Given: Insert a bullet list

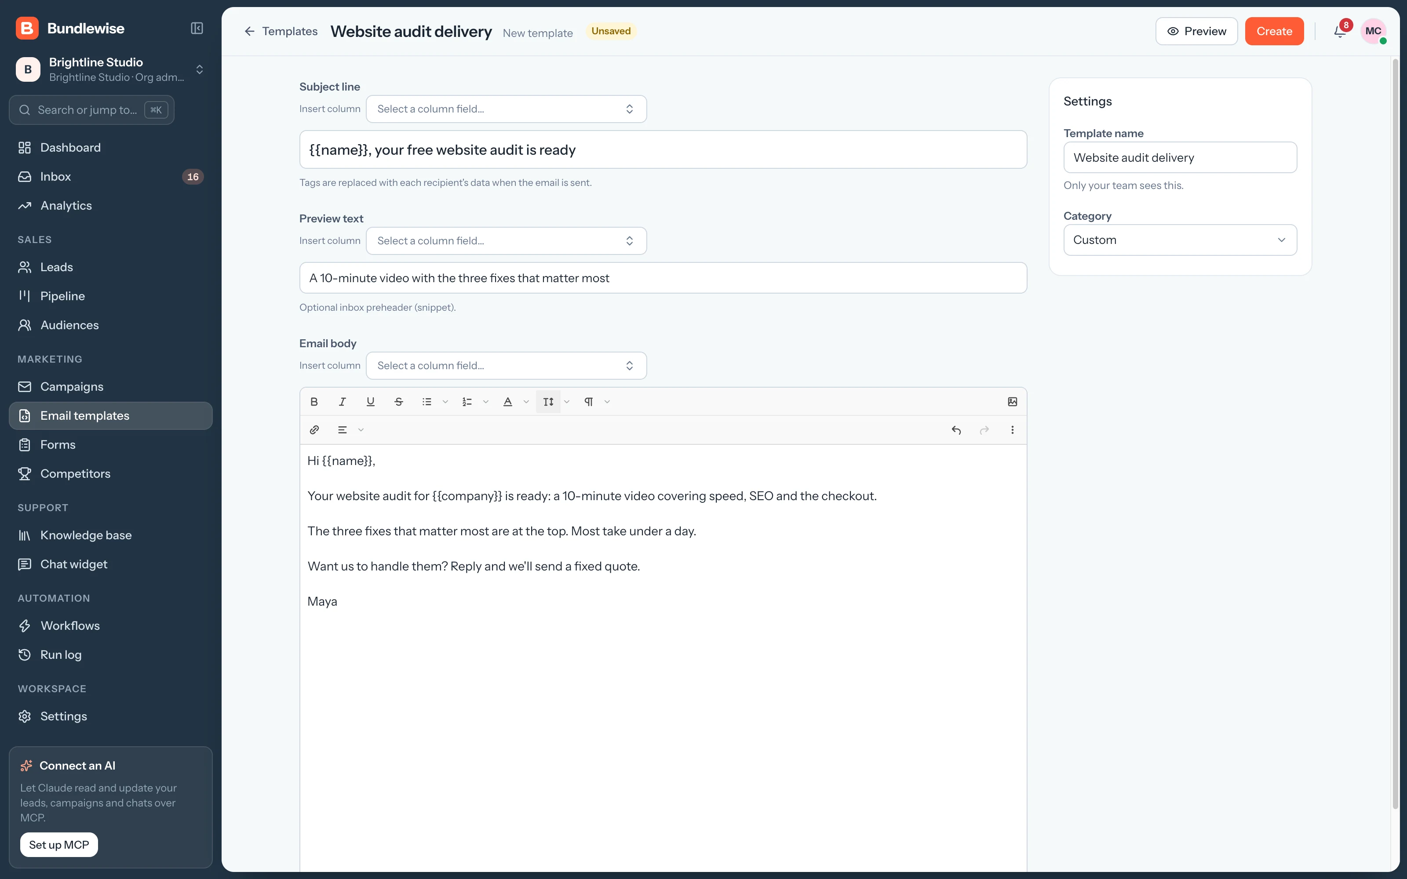Looking at the screenshot, I should click(427, 402).
